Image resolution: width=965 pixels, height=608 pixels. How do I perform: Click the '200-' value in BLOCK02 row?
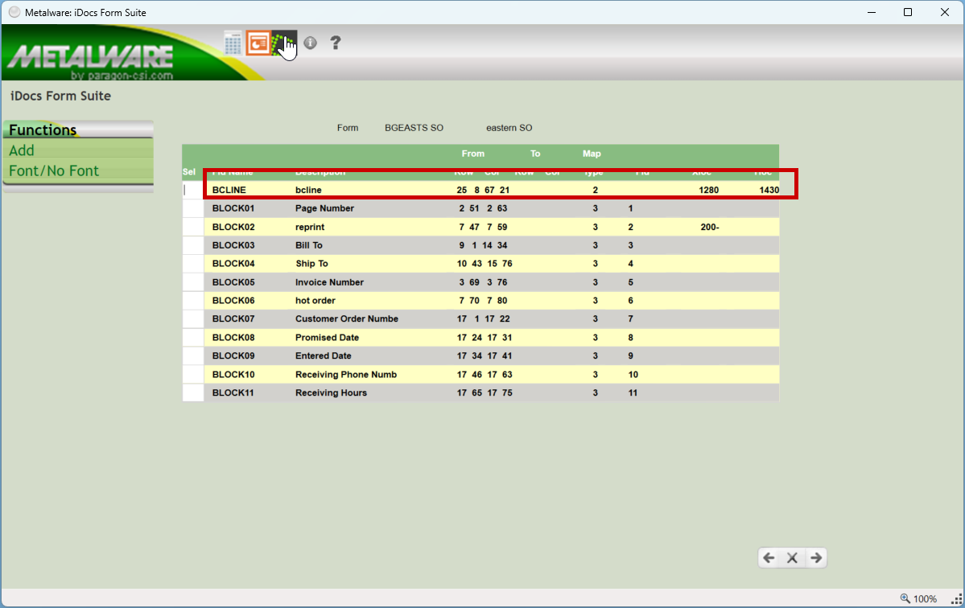coord(710,227)
